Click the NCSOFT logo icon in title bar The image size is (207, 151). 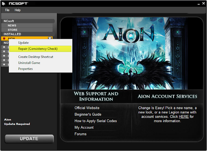click(x=4, y=4)
